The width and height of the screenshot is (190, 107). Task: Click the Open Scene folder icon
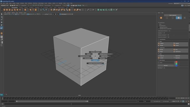(12, 5)
